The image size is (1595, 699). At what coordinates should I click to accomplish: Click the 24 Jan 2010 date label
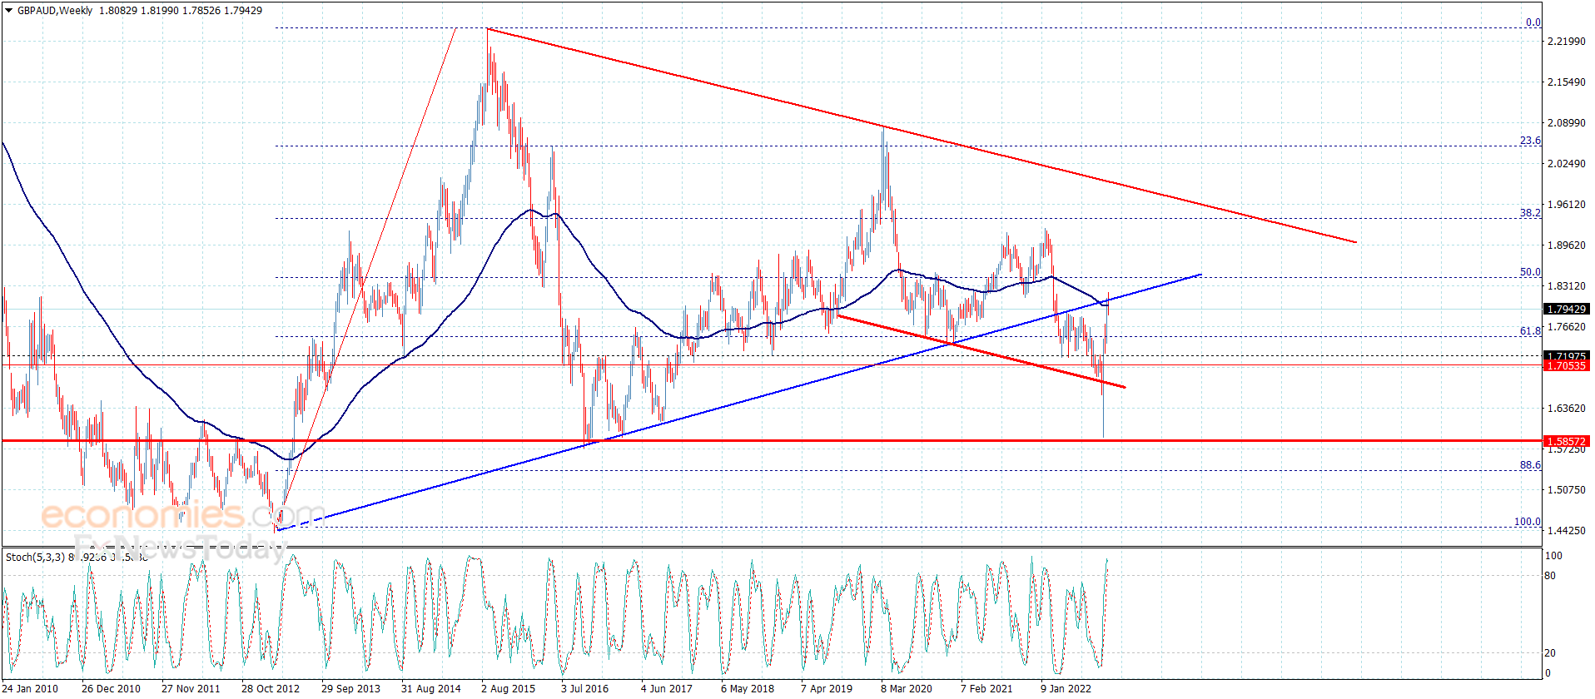[30, 688]
